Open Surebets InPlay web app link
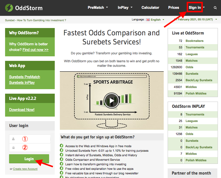Image resolution: width=221 pixels, height=178 pixels. 22,83
